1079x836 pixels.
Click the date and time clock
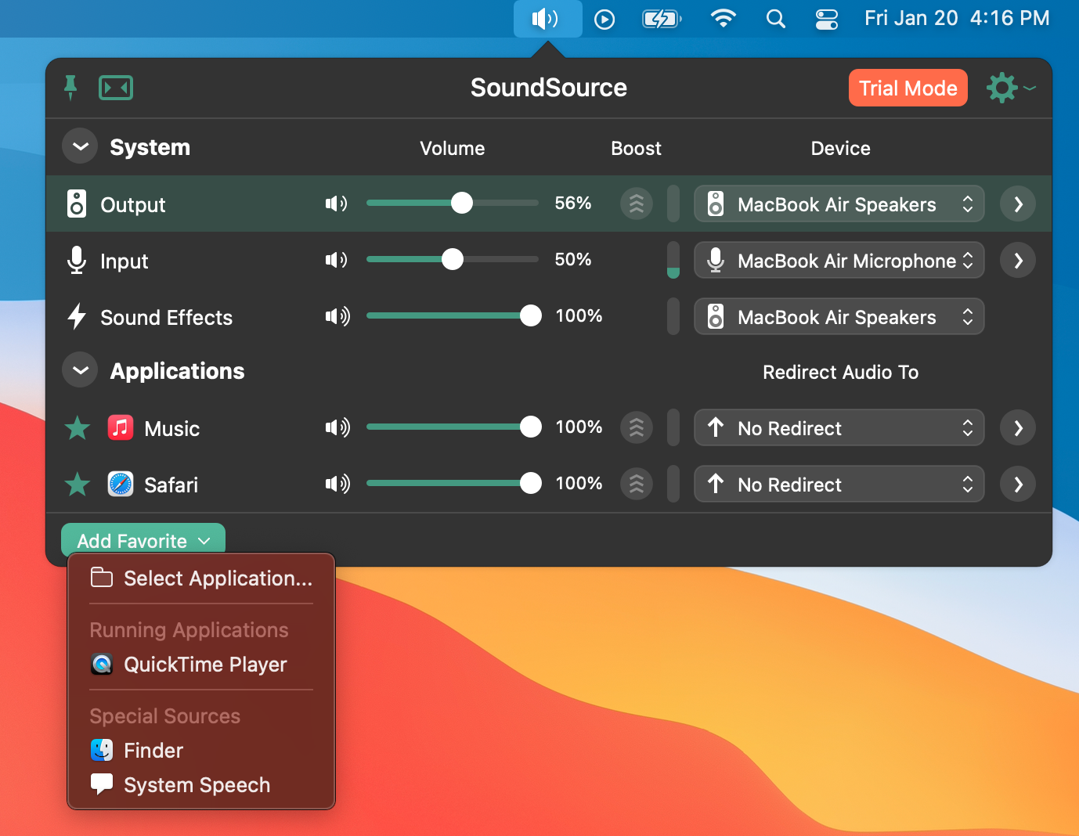[x=957, y=18]
